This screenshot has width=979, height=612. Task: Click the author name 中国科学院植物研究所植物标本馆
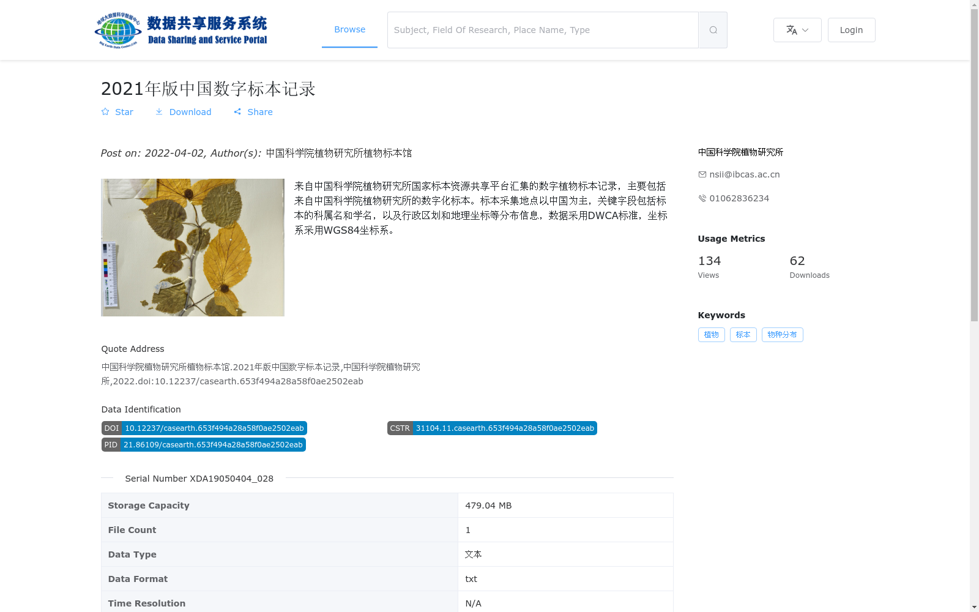(338, 153)
